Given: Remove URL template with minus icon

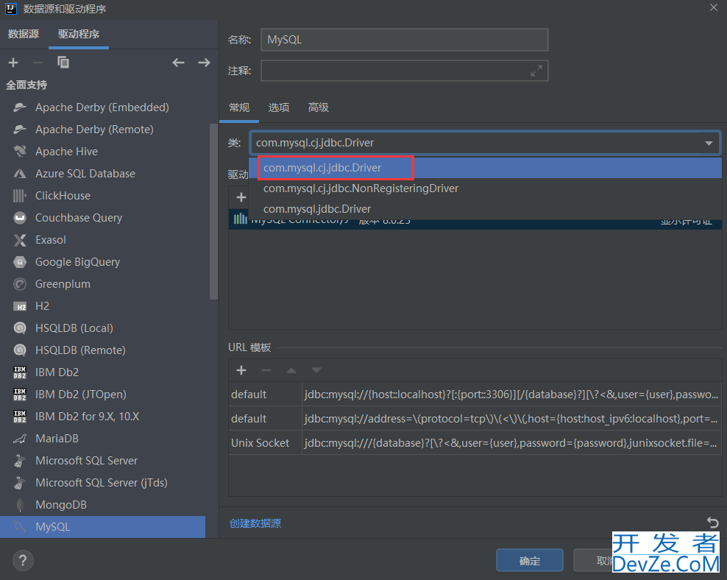Looking at the screenshot, I should pos(266,370).
